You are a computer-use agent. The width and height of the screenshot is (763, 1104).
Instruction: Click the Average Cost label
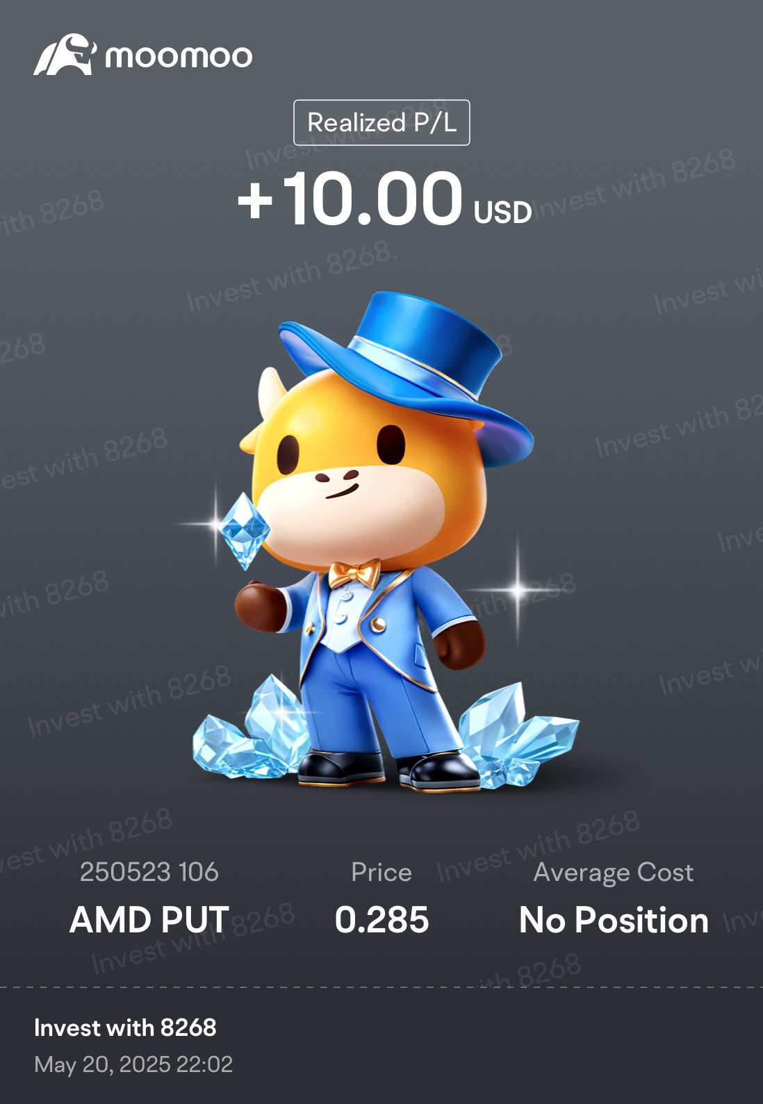coord(614,872)
